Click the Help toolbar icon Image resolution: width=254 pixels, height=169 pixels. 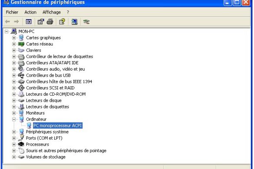(x=62, y=22)
